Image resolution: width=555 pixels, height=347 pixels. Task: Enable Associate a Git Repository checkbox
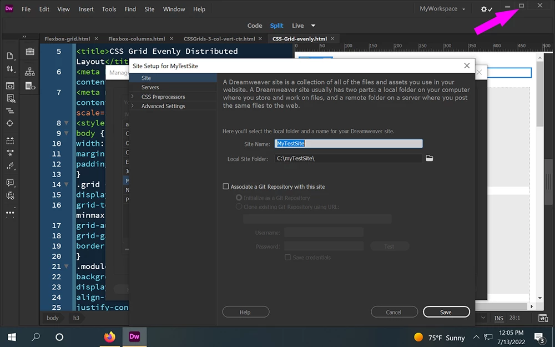coord(225,186)
